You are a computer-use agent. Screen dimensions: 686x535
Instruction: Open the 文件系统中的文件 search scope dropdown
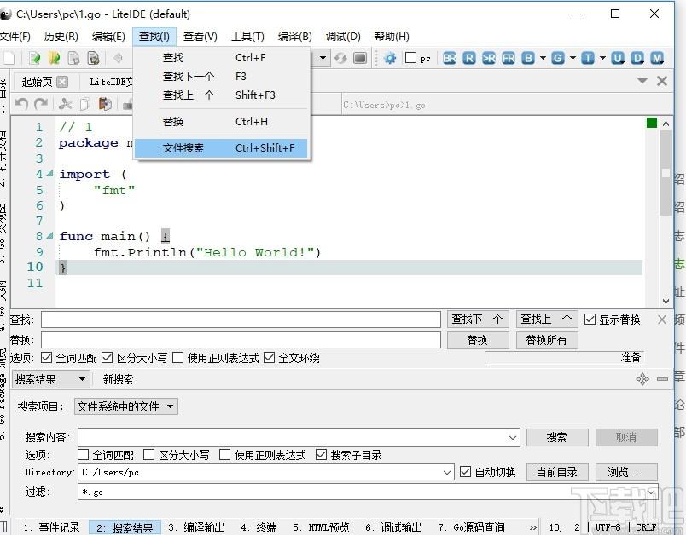(126, 406)
